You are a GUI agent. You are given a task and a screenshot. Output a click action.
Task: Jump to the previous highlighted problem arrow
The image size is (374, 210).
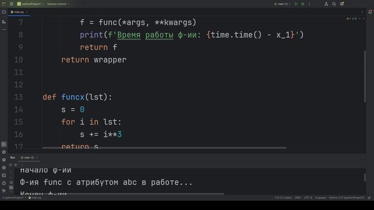[360, 18]
